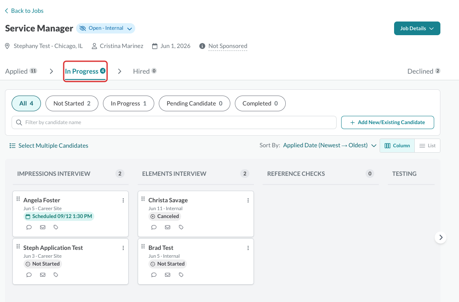Filter by Completed status pill

[x=260, y=103]
